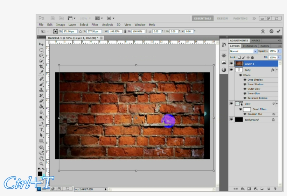Open the blend mode dropdown set to Normal

point(243,51)
